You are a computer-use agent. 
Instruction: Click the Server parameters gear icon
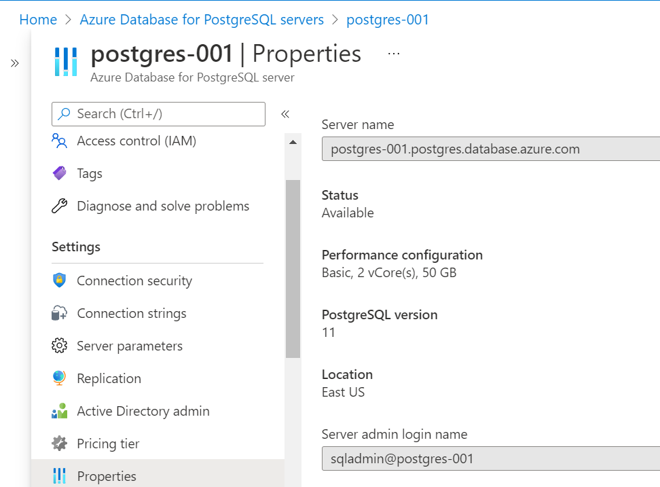(60, 346)
